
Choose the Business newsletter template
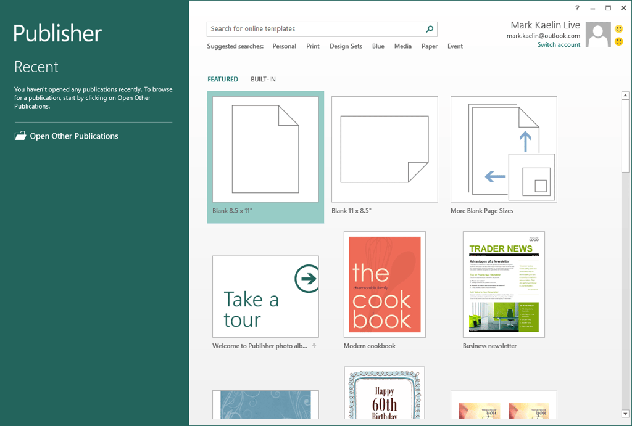[x=504, y=284]
